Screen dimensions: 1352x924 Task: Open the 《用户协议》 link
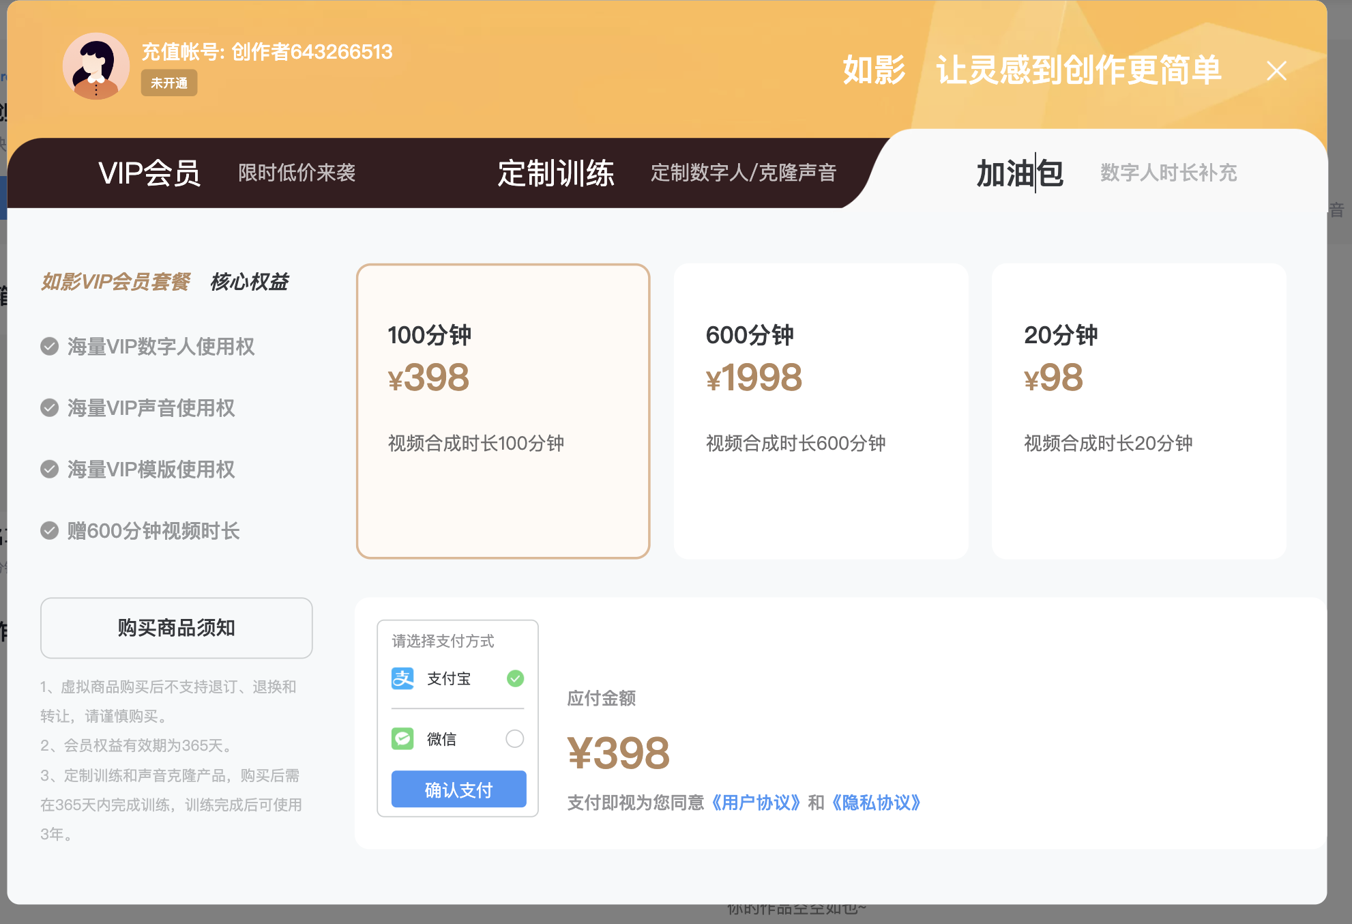756,803
